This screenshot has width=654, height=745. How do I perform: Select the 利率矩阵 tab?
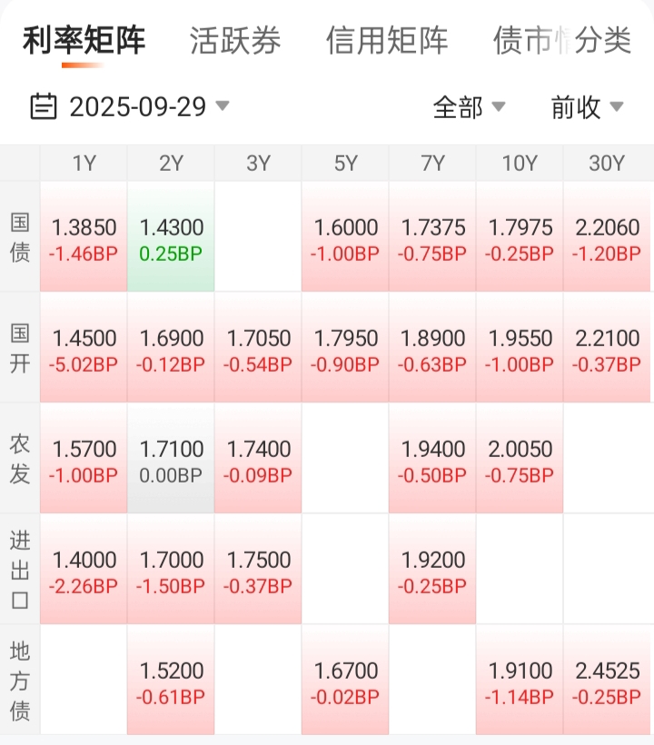[x=84, y=40]
